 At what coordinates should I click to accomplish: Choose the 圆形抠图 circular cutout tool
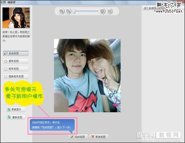point(16,61)
